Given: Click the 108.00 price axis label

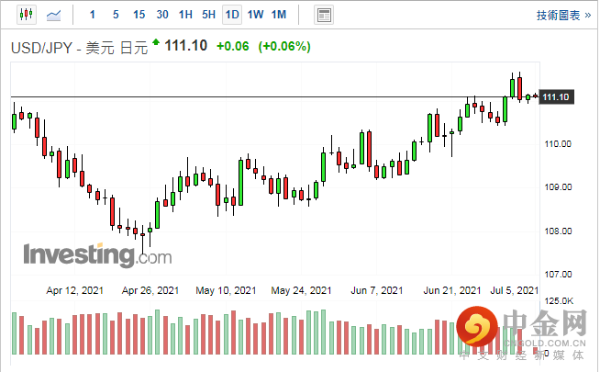Looking at the screenshot, I should [558, 231].
